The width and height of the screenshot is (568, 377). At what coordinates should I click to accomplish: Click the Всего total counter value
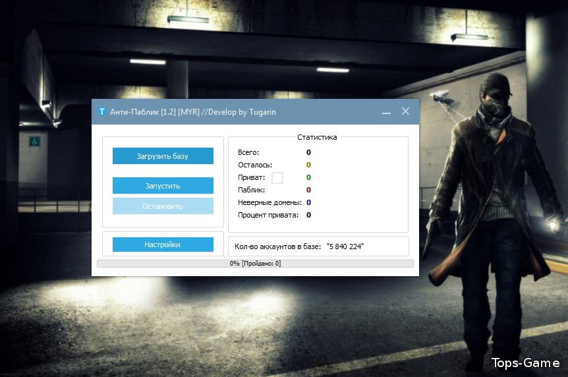(x=308, y=153)
